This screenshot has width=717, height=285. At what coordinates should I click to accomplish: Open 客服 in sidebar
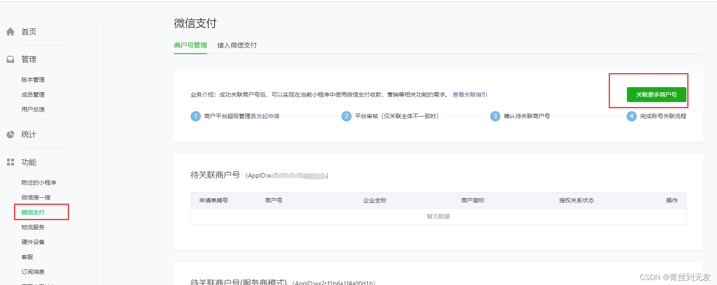[x=27, y=257]
